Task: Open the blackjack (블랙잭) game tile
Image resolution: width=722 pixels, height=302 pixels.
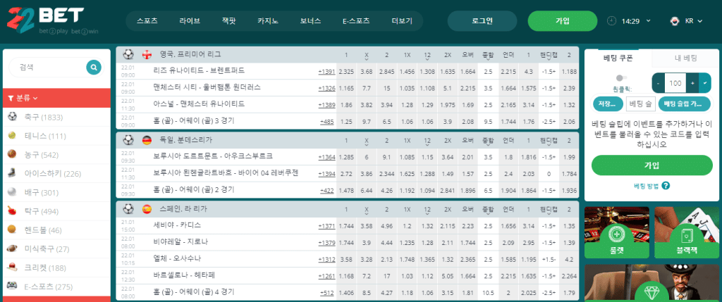Action: coord(687,232)
